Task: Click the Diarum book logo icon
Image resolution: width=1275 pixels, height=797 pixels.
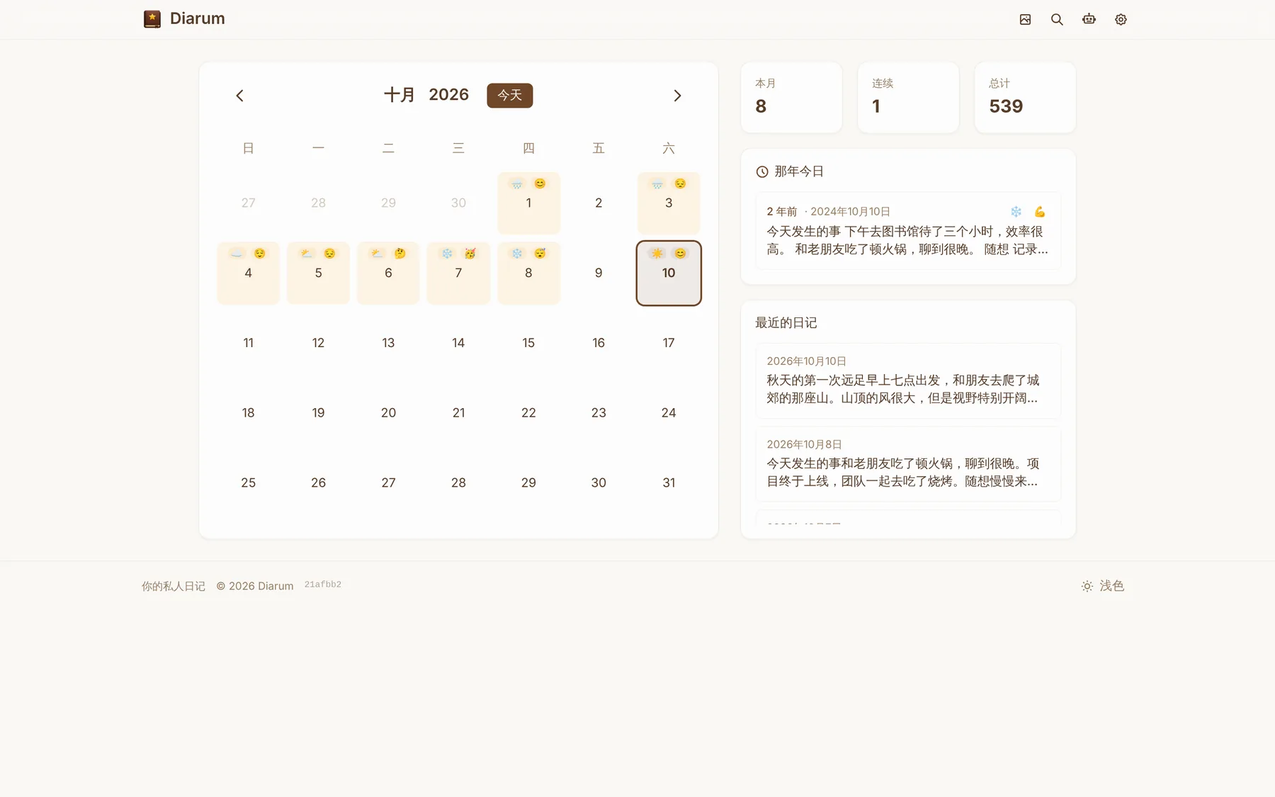Action: [152, 19]
